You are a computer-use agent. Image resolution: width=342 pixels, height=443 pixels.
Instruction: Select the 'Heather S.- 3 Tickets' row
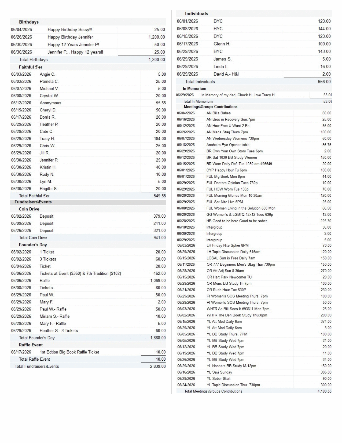tap(88, 331)
